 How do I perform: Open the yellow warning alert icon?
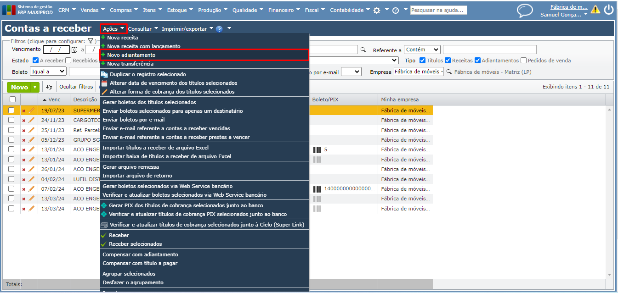(595, 9)
